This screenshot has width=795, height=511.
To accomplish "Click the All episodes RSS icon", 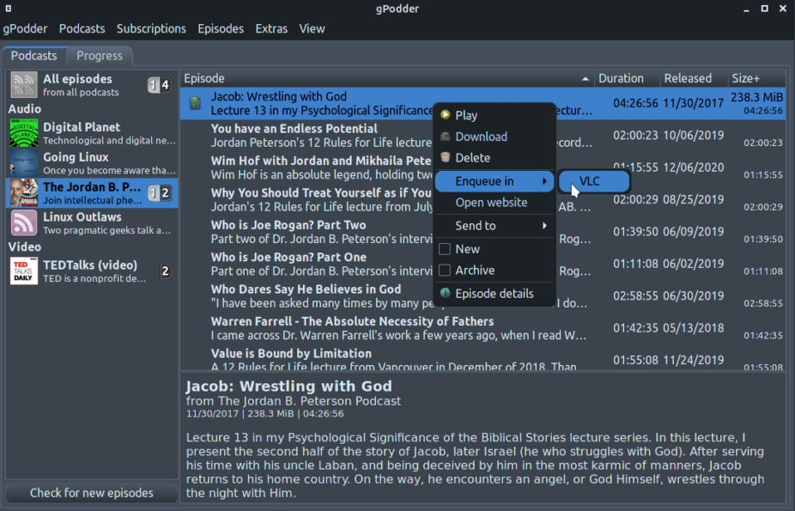I will click(x=24, y=84).
